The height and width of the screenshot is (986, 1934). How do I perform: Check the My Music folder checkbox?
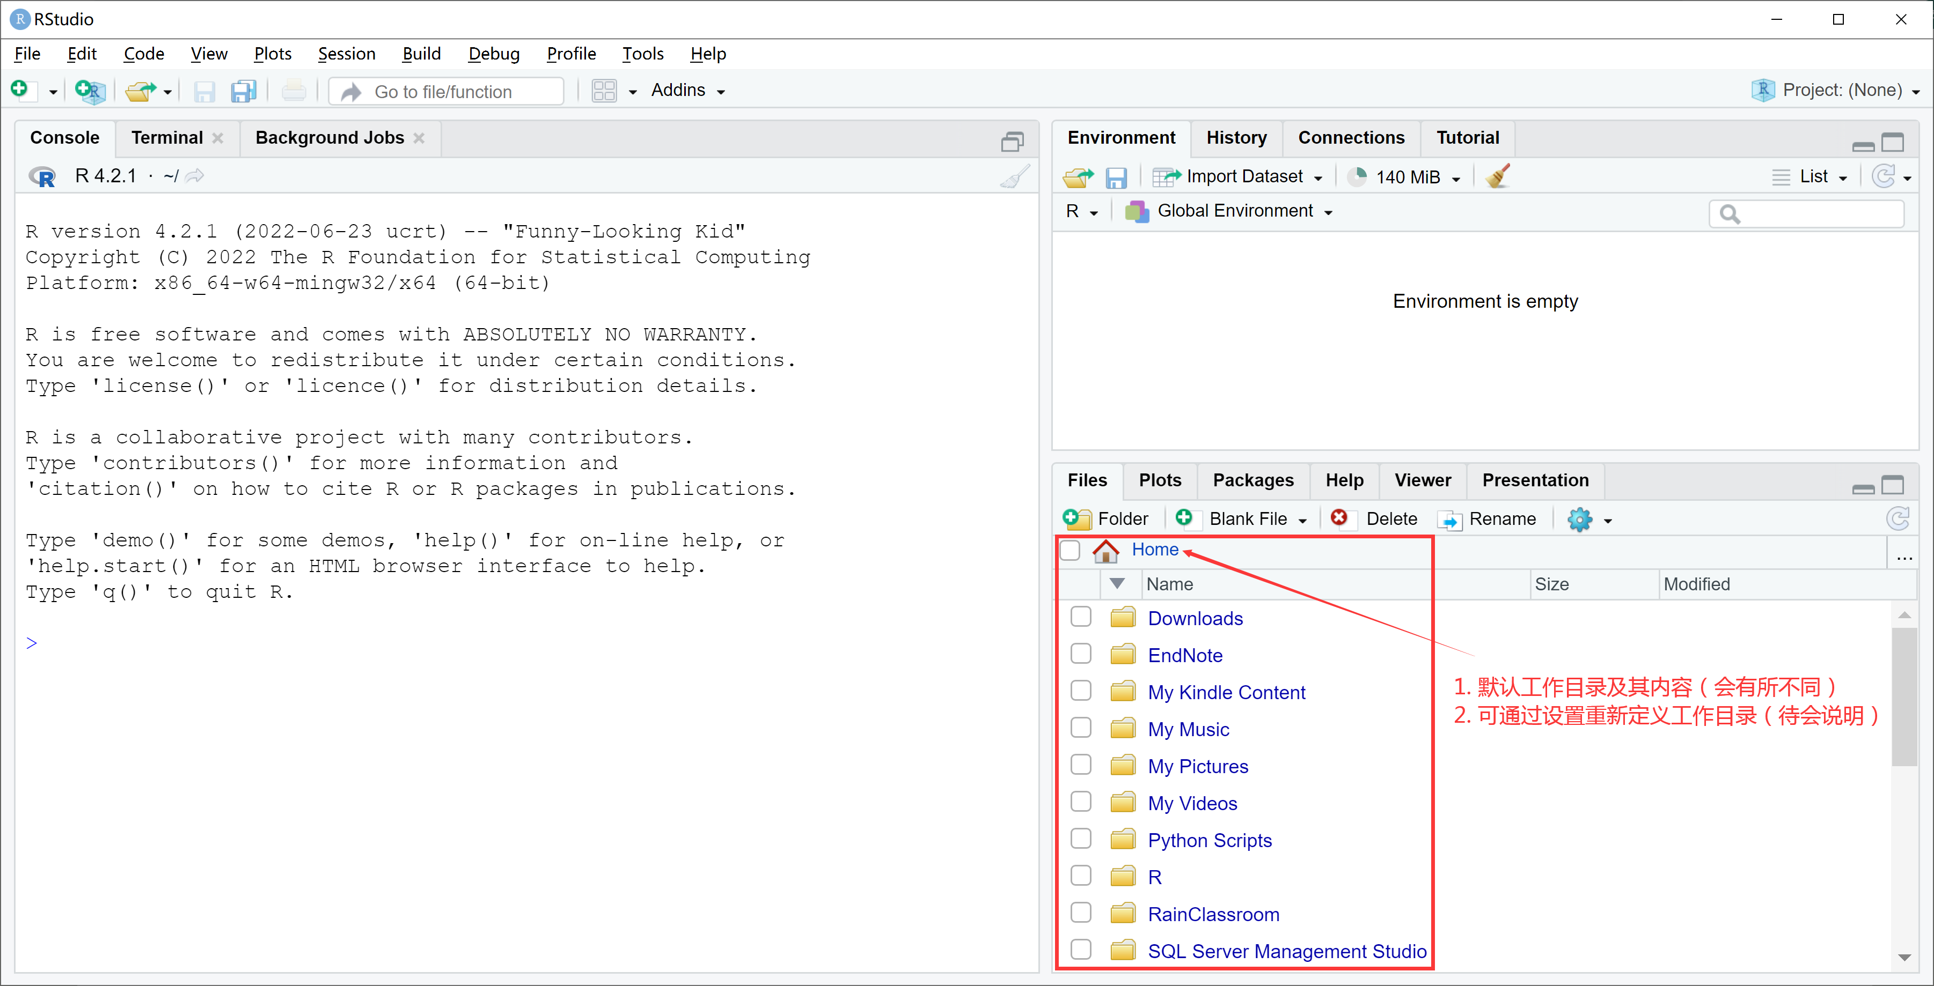[1080, 728]
